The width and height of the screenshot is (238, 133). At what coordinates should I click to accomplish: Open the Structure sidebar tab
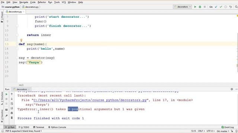[2, 99]
